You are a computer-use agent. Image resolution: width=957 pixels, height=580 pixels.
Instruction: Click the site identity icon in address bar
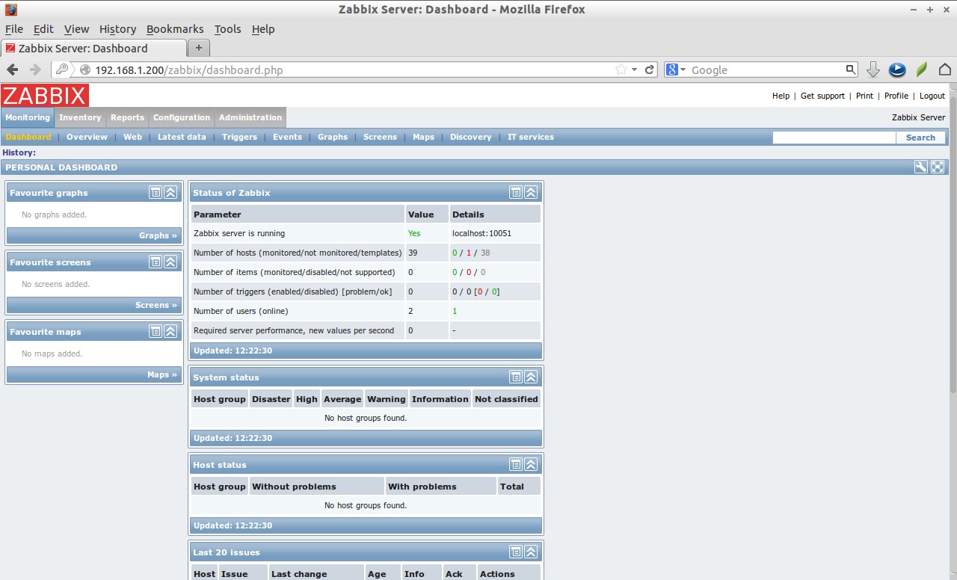pos(85,70)
